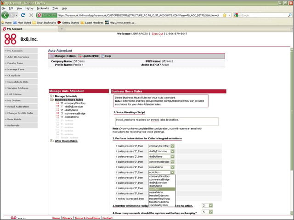Select the '1' - dialByExtension rule
The width and height of the screenshot is (294, 220).
click(x=72, y=107)
